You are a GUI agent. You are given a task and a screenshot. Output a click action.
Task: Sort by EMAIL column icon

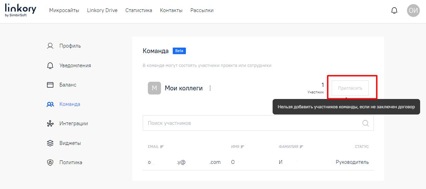point(162,147)
